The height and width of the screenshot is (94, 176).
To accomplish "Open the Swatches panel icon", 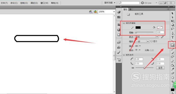I will pyautogui.click(x=119, y=17).
